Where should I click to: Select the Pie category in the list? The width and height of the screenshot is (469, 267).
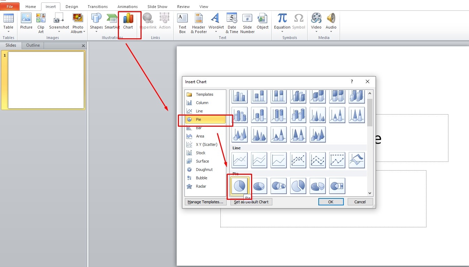pyautogui.click(x=205, y=119)
